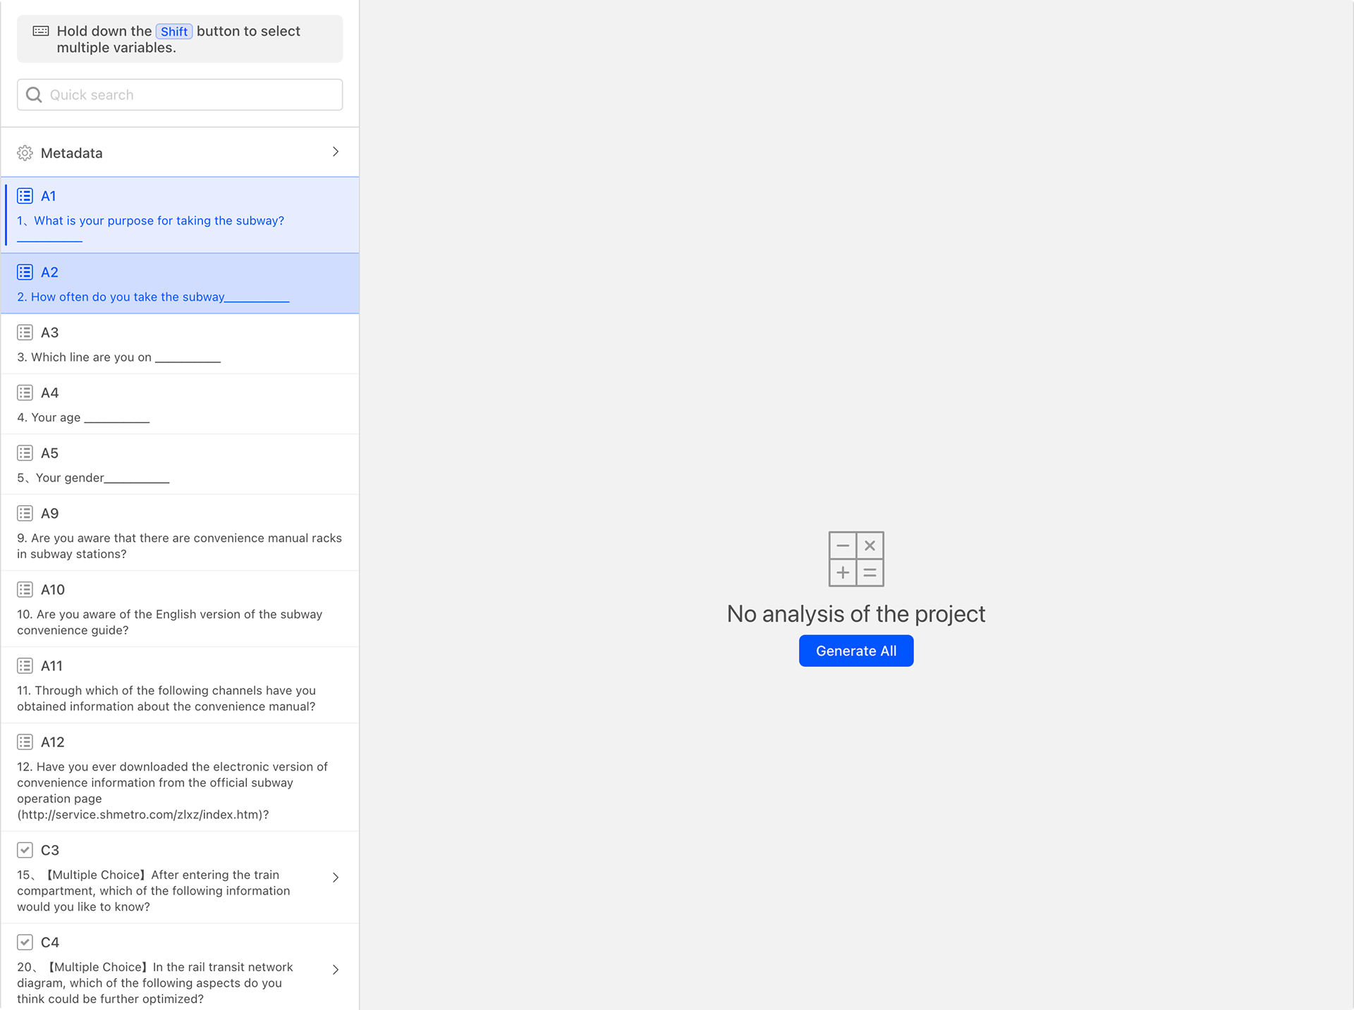
Task: Click the A11 variable list icon
Action: coord(25,665)
